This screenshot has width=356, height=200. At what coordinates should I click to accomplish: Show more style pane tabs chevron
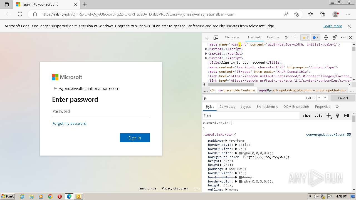337,107
